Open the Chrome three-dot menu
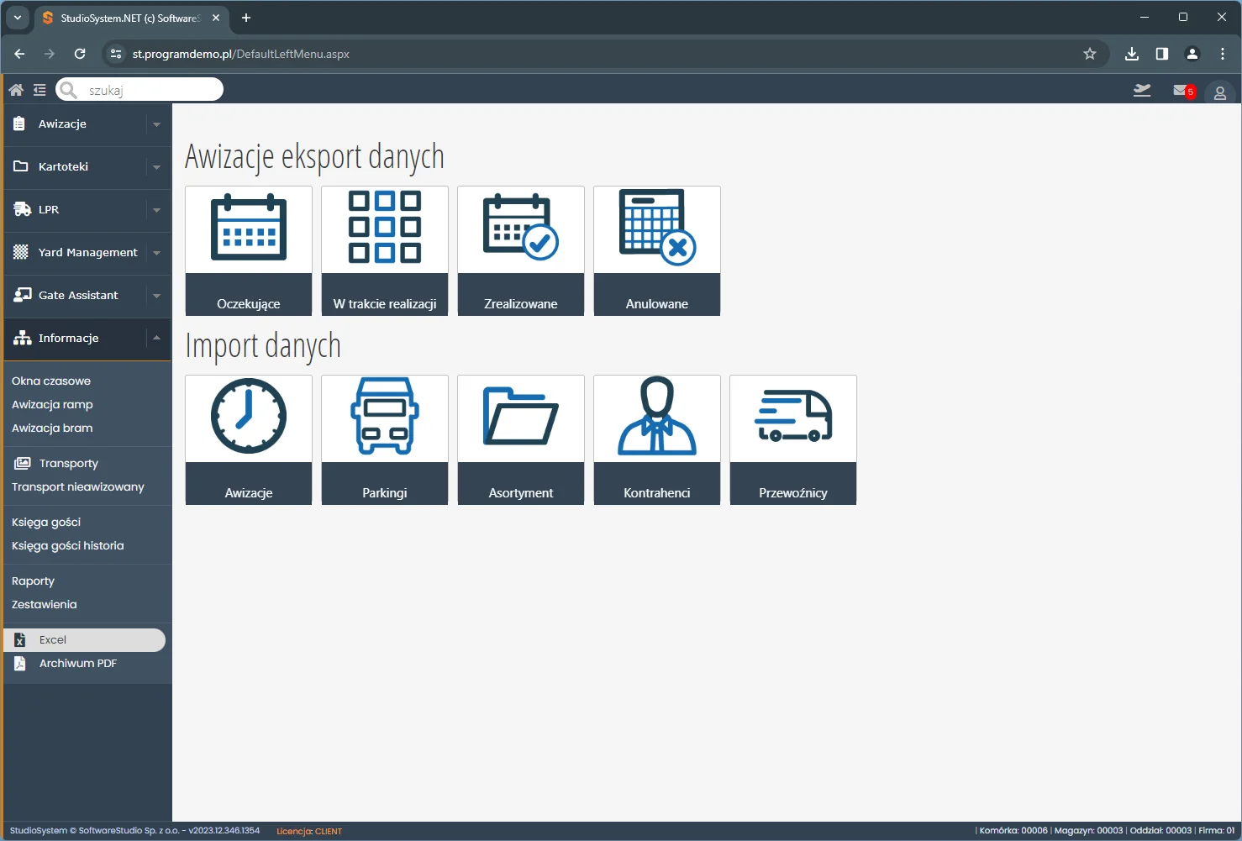The height and width of the screenshot is (841, 1242). pyautogui.click(x=1223, y=54)
